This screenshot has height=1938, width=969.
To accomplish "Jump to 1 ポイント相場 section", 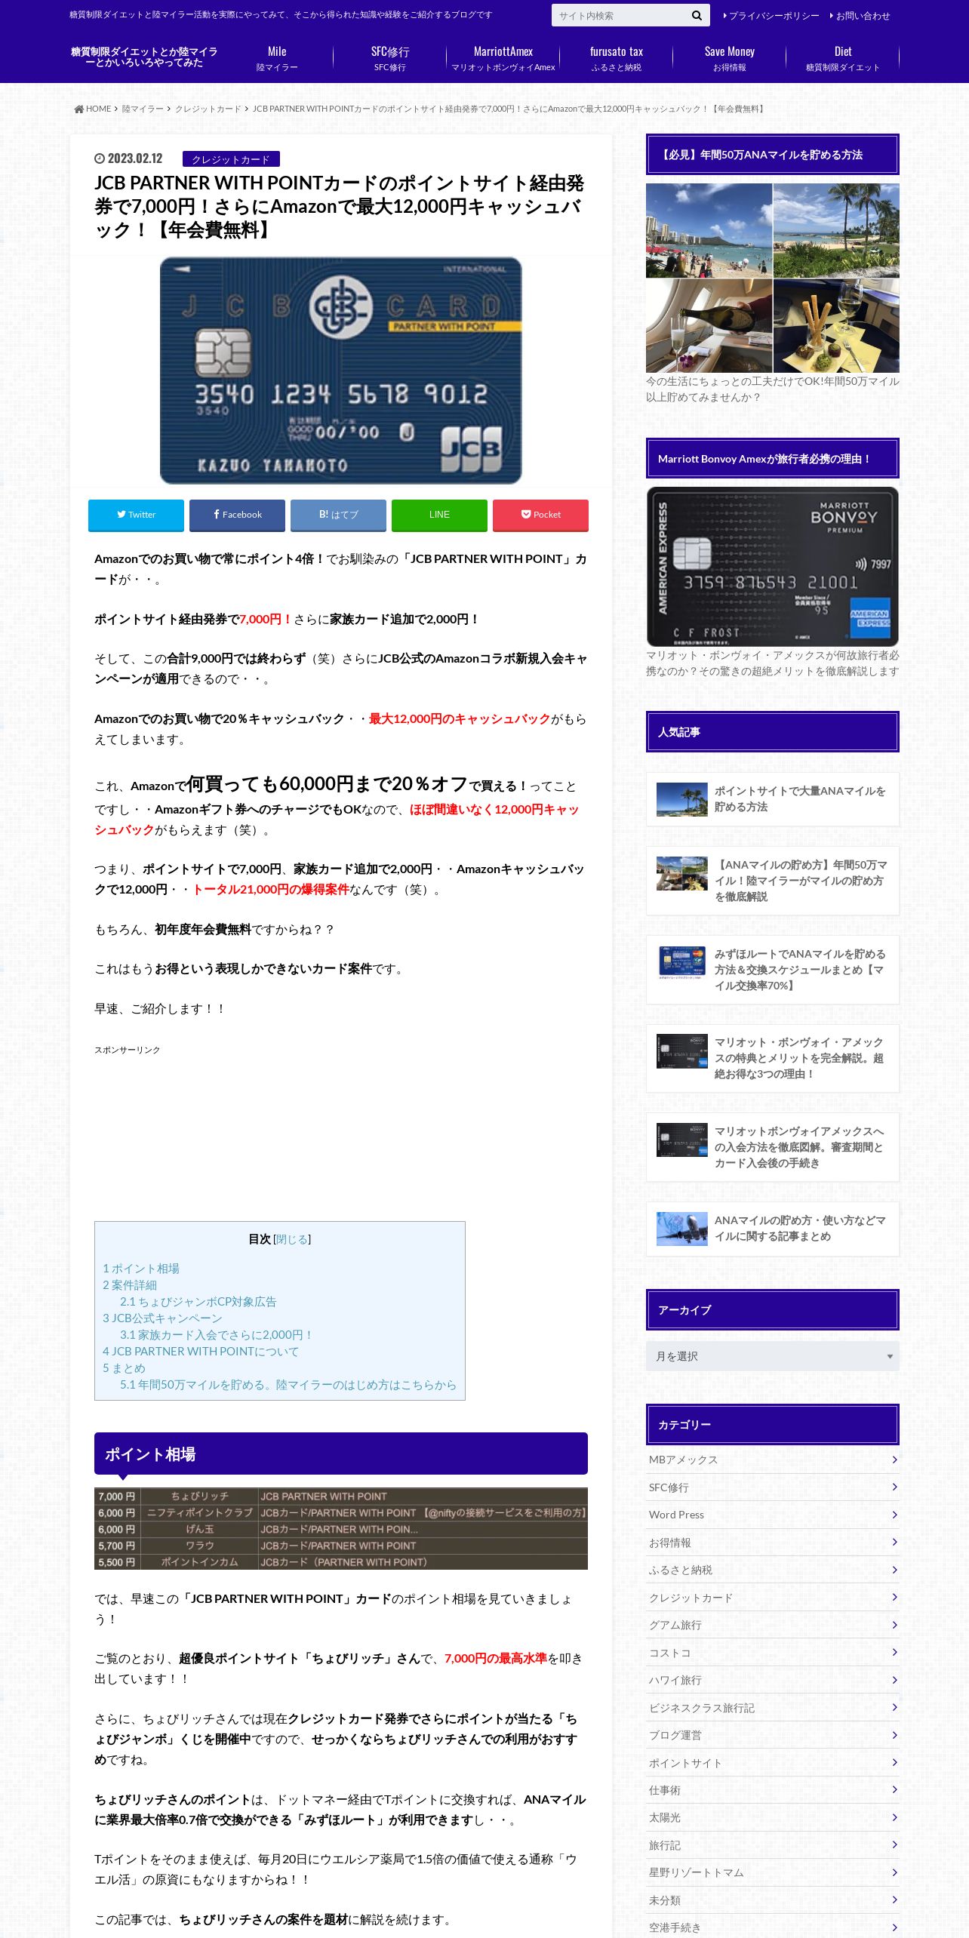I will click(141, 1269).
